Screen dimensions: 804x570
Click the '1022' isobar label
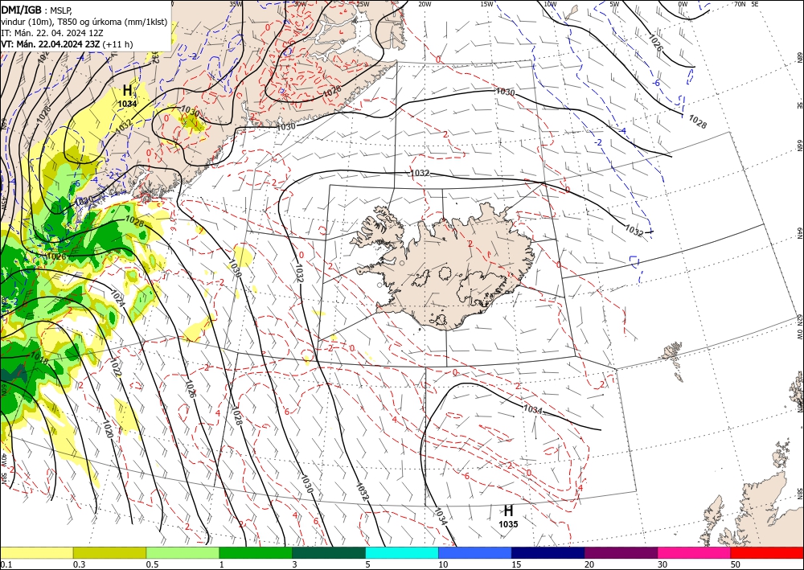pyautogui.click(x=115, y=367)
